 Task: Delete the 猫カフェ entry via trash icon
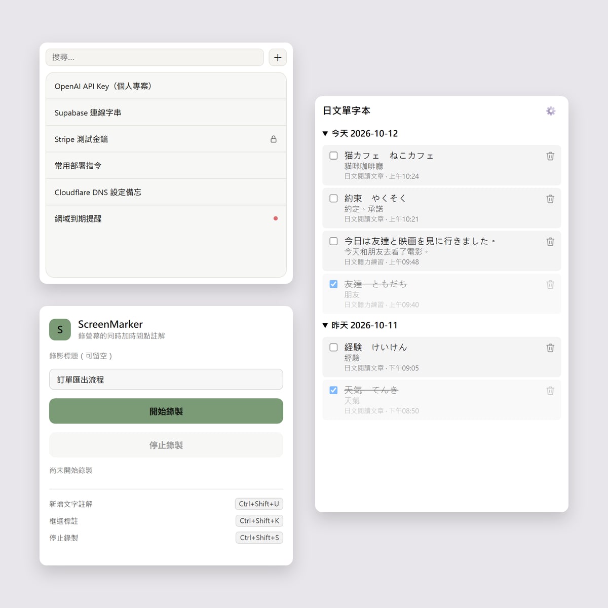550,156
